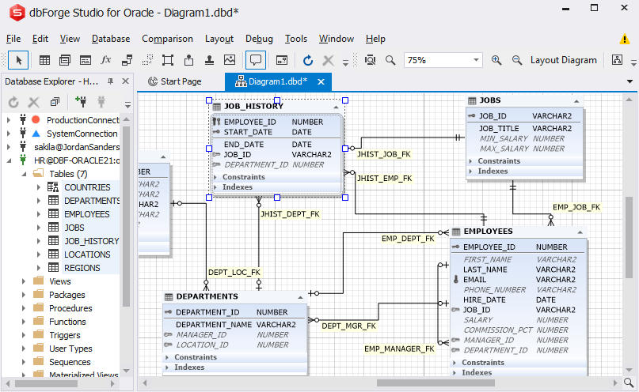This screenshot has height=392, width=639.
Task: Collapse the Tables (7) folder
Action: pyautogui.click(x=24, y=174)
